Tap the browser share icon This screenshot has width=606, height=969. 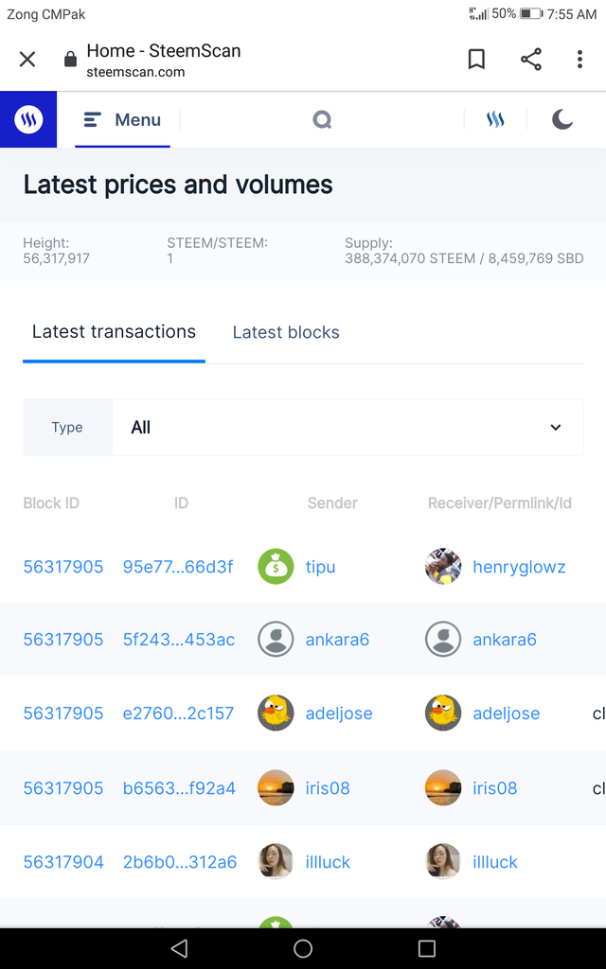coord(531,60)
